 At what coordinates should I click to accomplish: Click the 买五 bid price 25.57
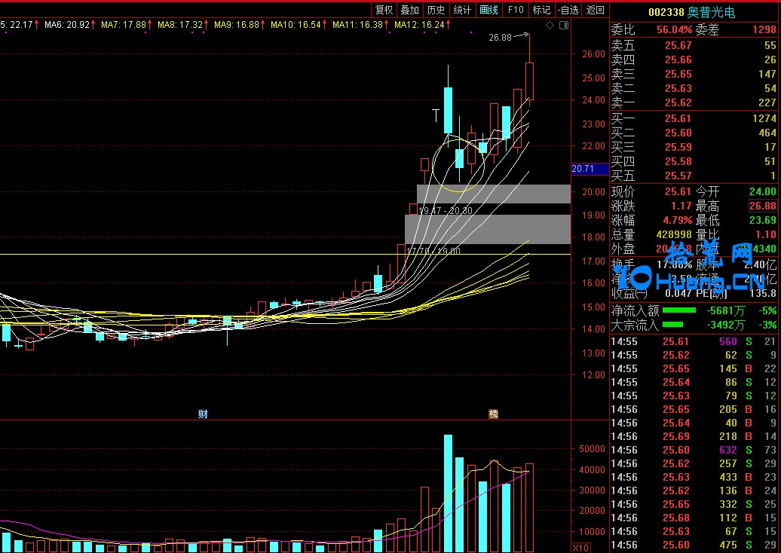click(678, 176)
